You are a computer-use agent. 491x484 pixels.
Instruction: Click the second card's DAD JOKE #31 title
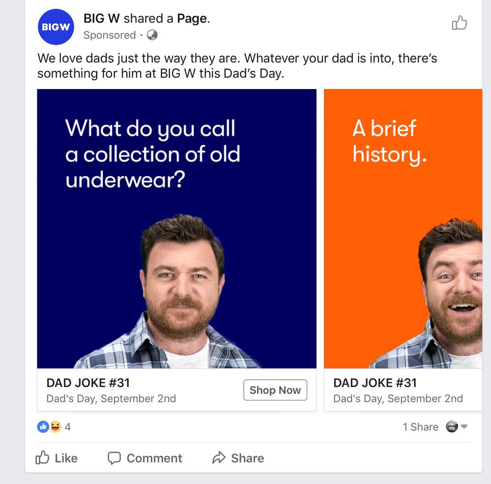[x=375, y=383]
